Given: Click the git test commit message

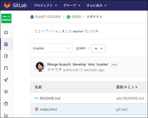Looking at the screenshot, I should pos(122,109).
